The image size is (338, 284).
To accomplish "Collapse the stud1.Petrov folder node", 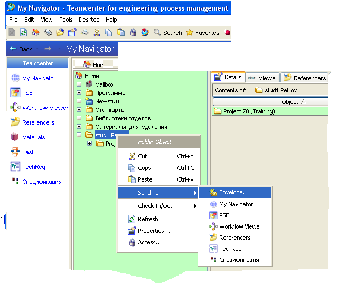I will pyautogui.click(x=79, y=135).
